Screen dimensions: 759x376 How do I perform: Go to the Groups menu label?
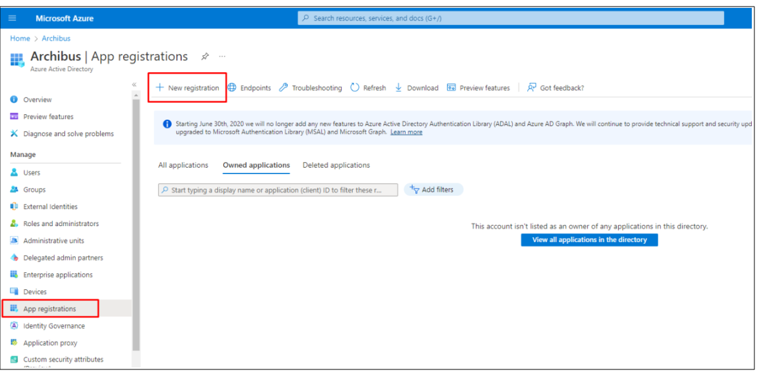pyautogui.click(x=34, y=189)
